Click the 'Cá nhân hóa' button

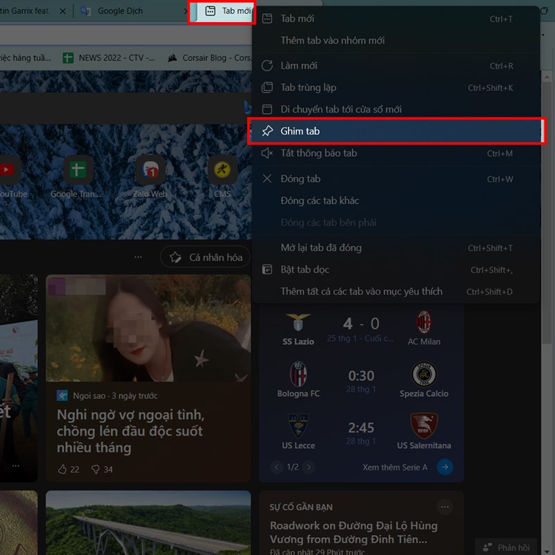[x=205, y=257]
